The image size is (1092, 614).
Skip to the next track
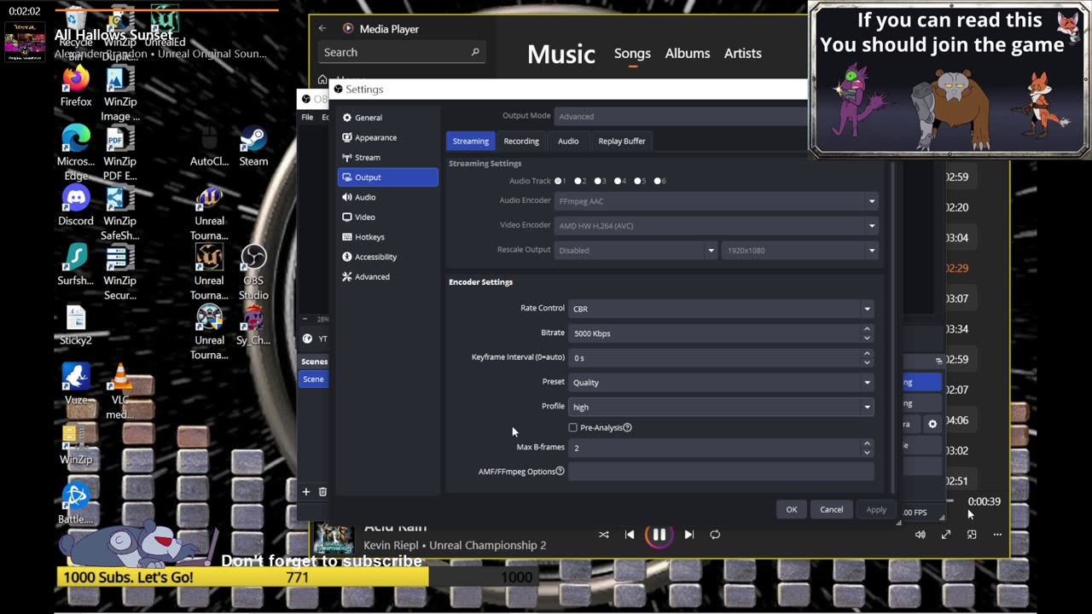pos(689,535)
